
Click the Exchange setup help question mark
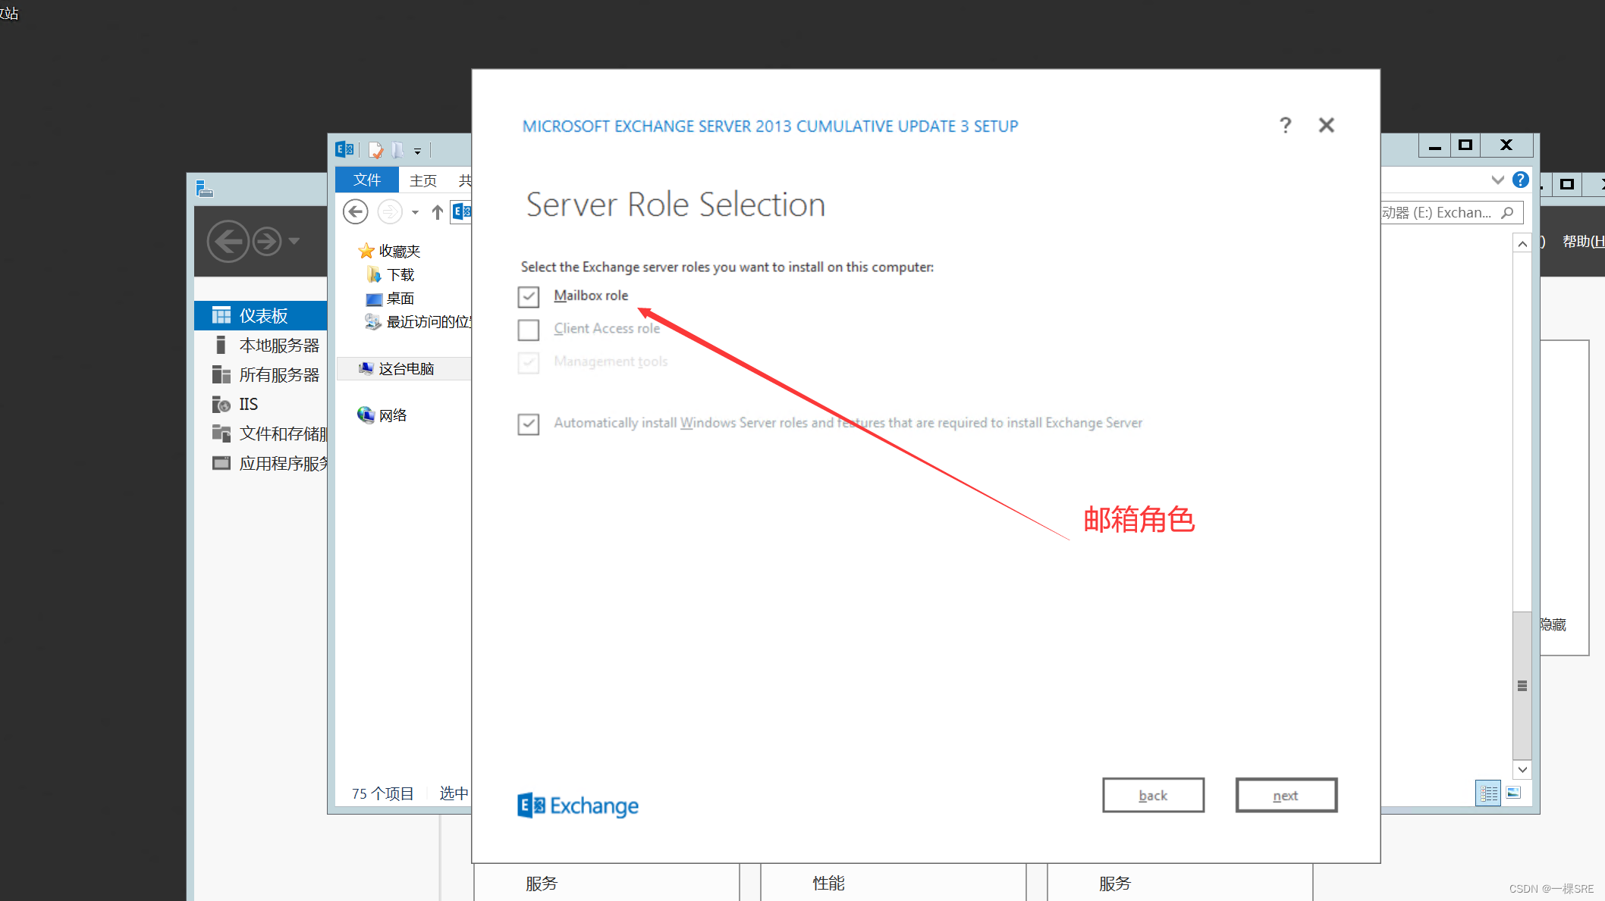coord(1285,125)
